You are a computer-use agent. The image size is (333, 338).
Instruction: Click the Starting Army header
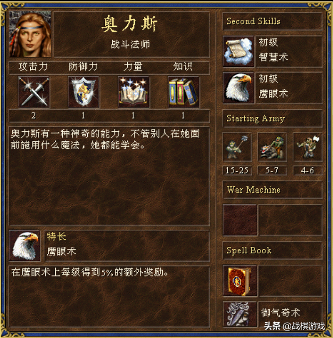pos(256,119)
